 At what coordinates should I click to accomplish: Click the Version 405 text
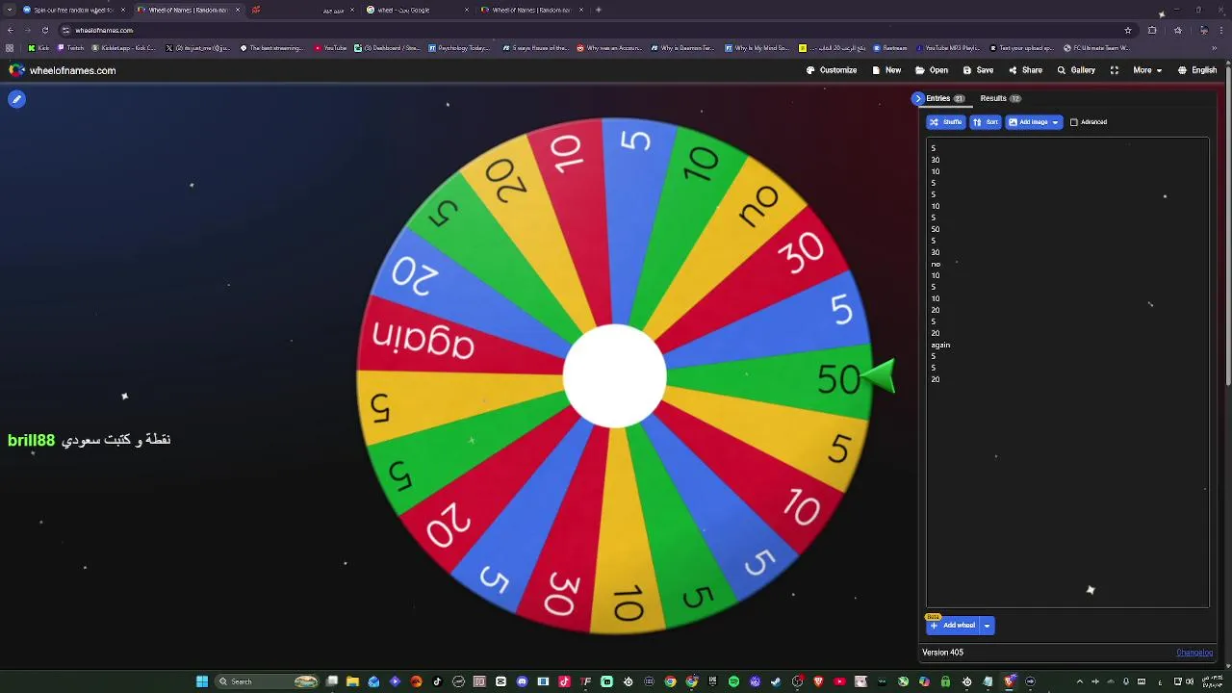click(943, 653)
